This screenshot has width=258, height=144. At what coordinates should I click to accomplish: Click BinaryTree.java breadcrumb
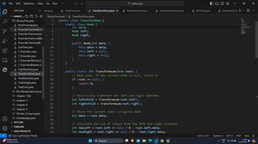(x=56, y=16)
